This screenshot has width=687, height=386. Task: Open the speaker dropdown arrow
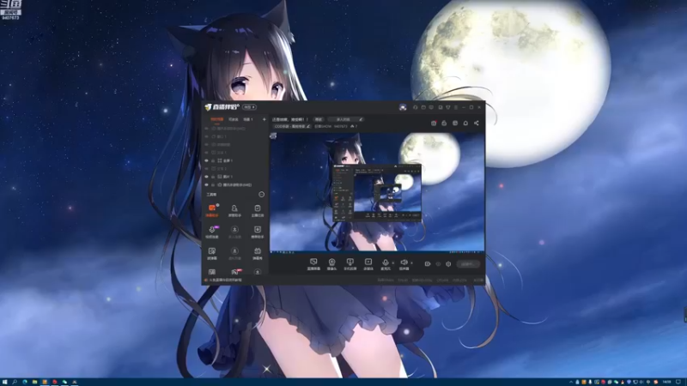(x=411, y=263)
